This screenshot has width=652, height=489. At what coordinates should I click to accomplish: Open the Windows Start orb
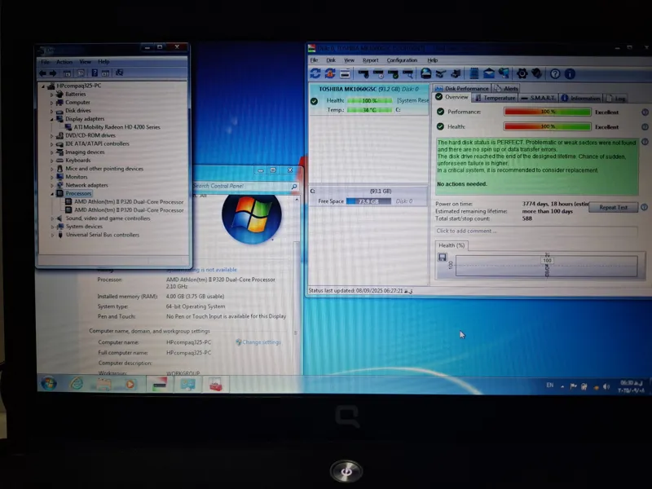pos(49,383)
